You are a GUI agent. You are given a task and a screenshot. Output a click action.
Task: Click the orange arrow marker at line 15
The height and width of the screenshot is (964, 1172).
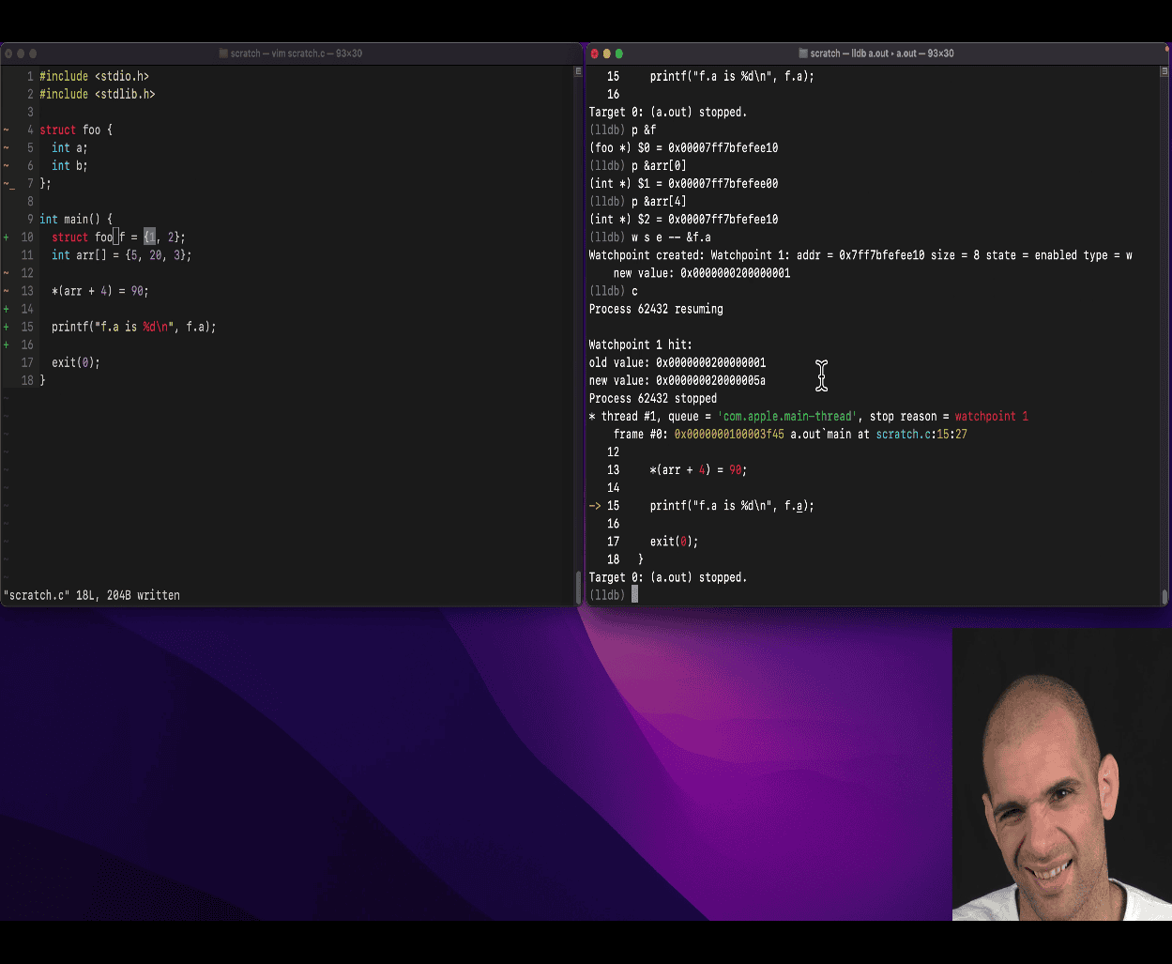coord(595,506)
